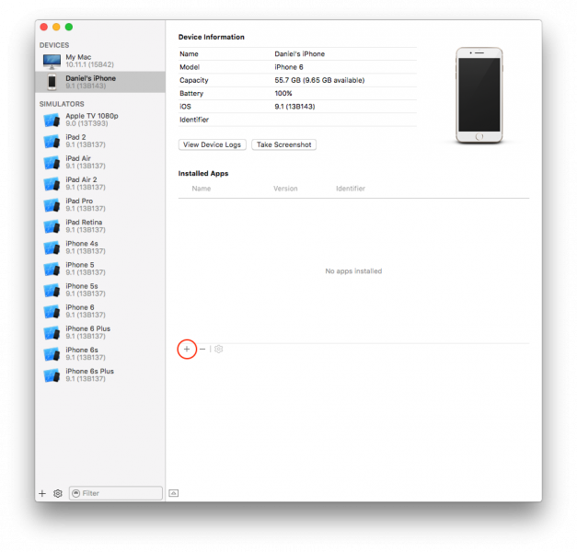This screenshot has width=577, height=552.
Task: Click iPad Air simulator icon
Action: pos(52,163)
